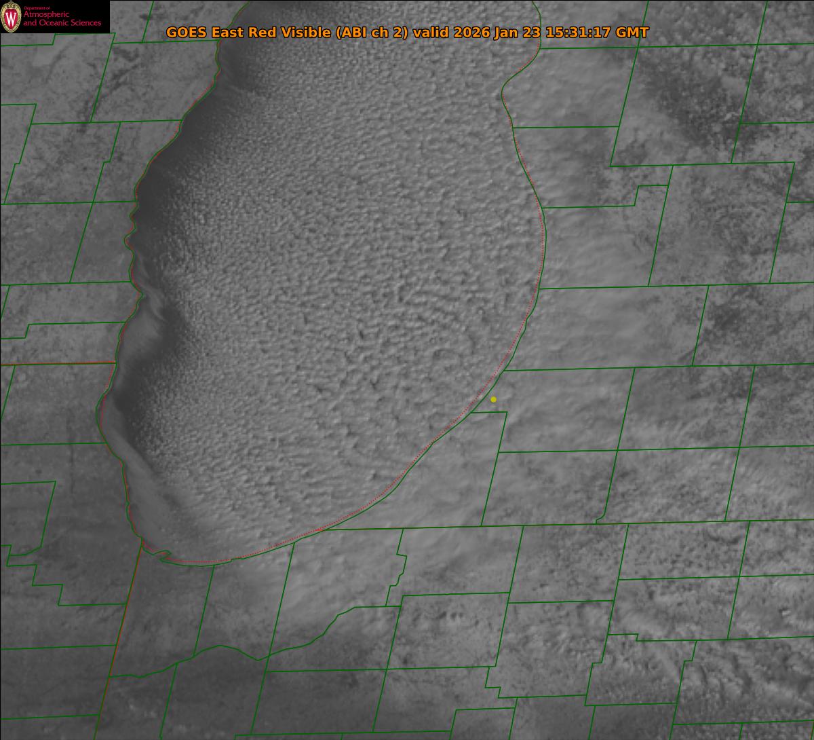Click the red UW crest logo
Screen dimensions: 814x740
[x=12, y=16]
